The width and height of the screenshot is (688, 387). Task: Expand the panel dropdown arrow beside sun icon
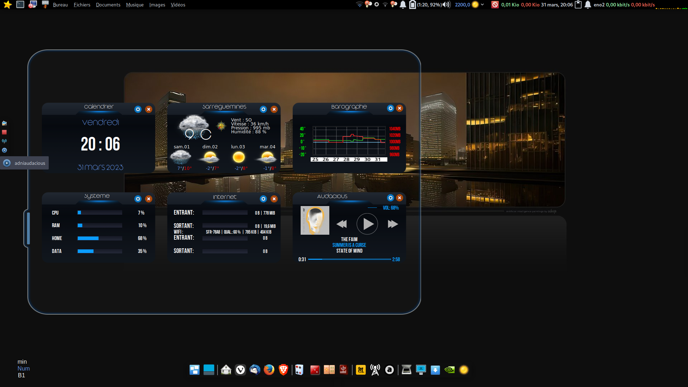point(482,5)
